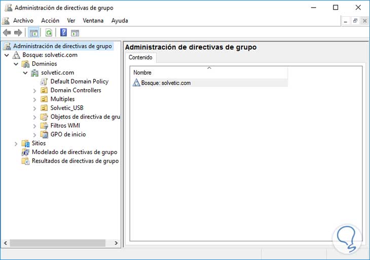370x260 pixels.
Task: Click the GPO de inicio folder icon
Action: pos(44,134)
